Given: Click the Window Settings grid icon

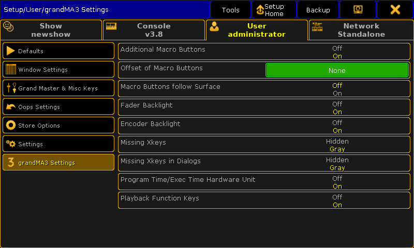Looking at the screenshot, I should (11, 69).
